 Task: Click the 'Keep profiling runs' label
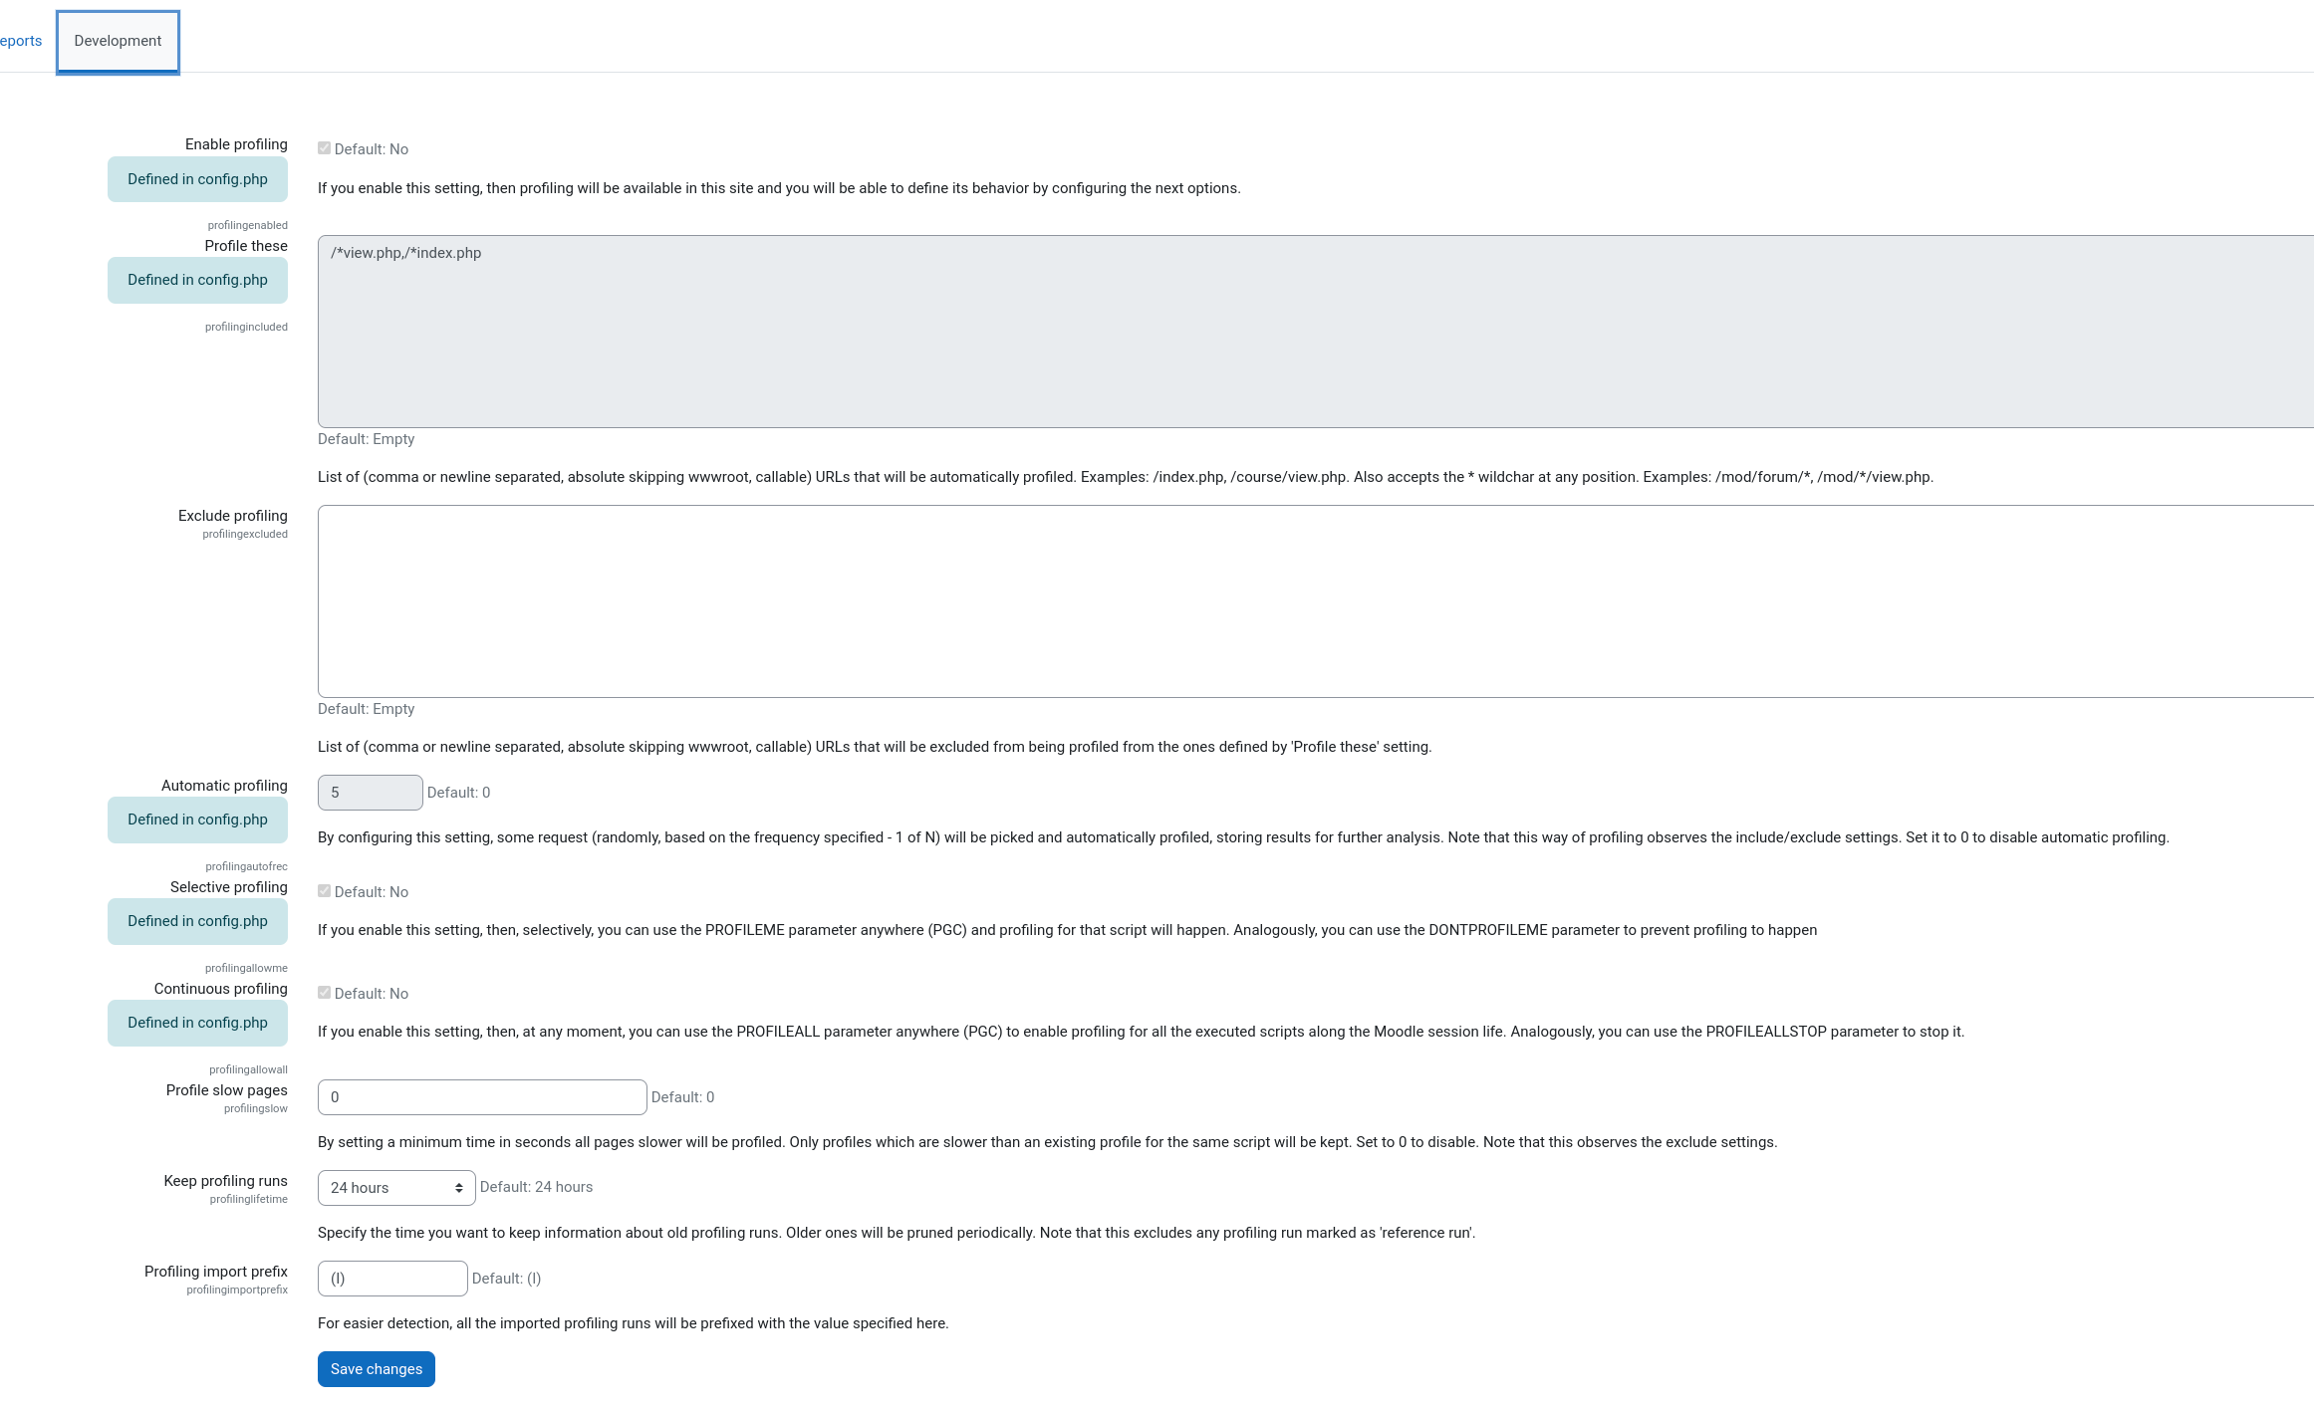tap(226, 1181)
